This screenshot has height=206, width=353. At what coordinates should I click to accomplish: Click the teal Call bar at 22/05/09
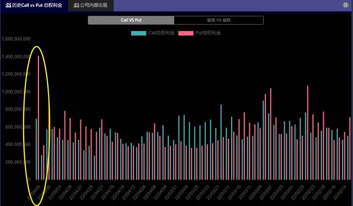[x=36, y=149]
